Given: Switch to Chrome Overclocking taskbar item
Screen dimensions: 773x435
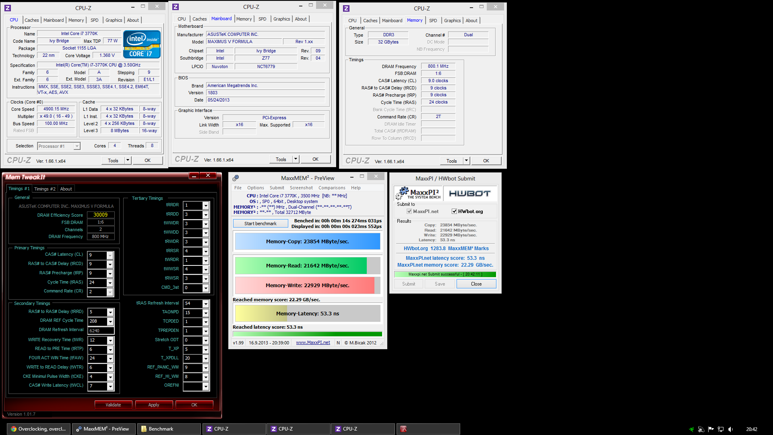Looking at the screenshot, I should coord(39,429).
